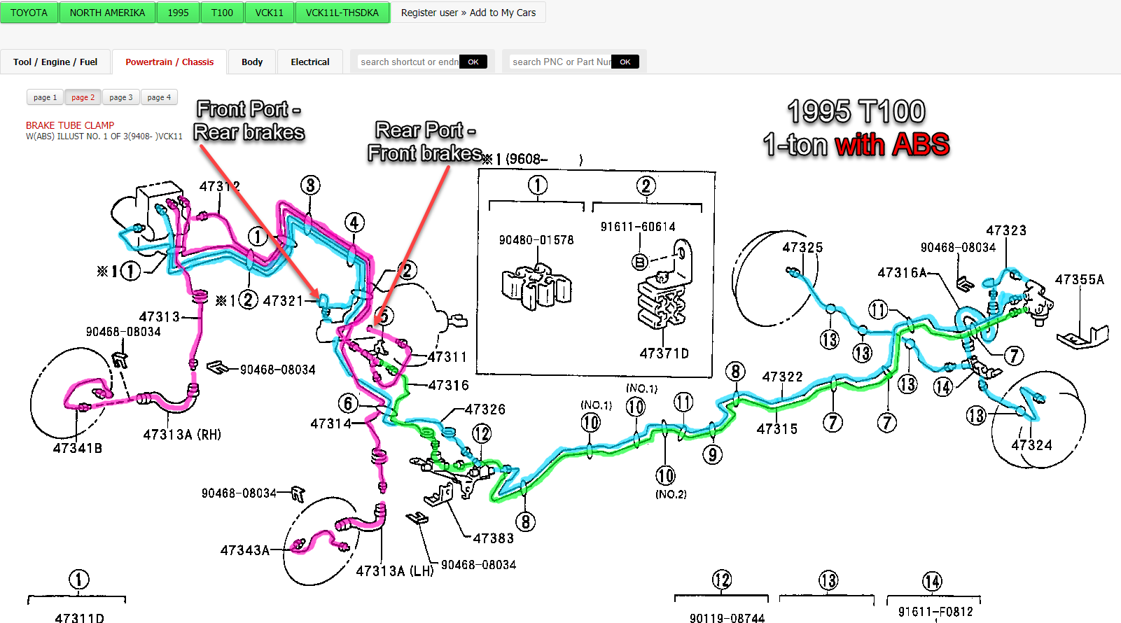1121x623 pixels.
Task: Go to page 1 of the diagrams
Action: [x=45, y=97]
